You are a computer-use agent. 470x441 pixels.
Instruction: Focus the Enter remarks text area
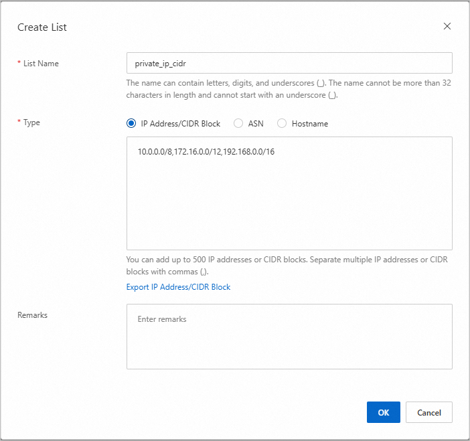point(289,336)
